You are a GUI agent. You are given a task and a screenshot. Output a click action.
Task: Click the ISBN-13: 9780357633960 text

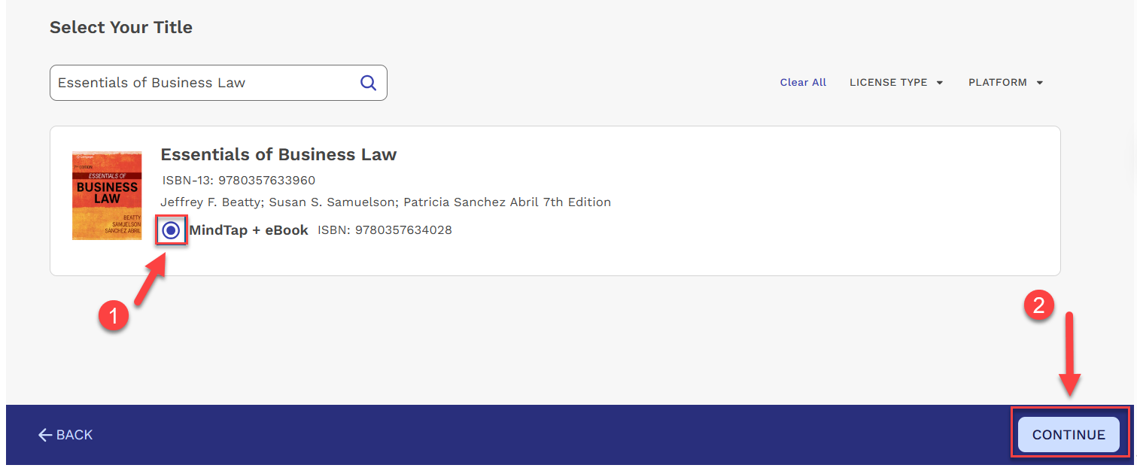(x=239, y=181)
